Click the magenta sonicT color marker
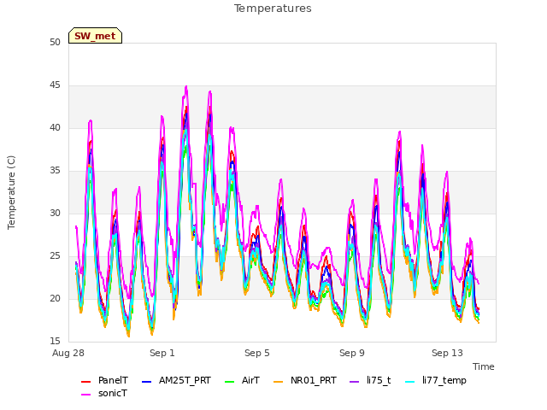The width and height of the screenshot is (547, 410). [85, 395]
